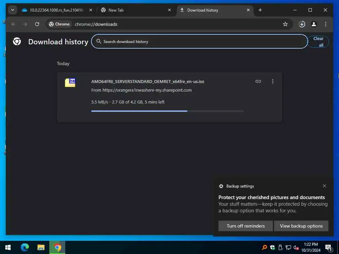Screen dimensions: 339x254
Task: Click the ISO download progress bar
Action: coord(167,111)
